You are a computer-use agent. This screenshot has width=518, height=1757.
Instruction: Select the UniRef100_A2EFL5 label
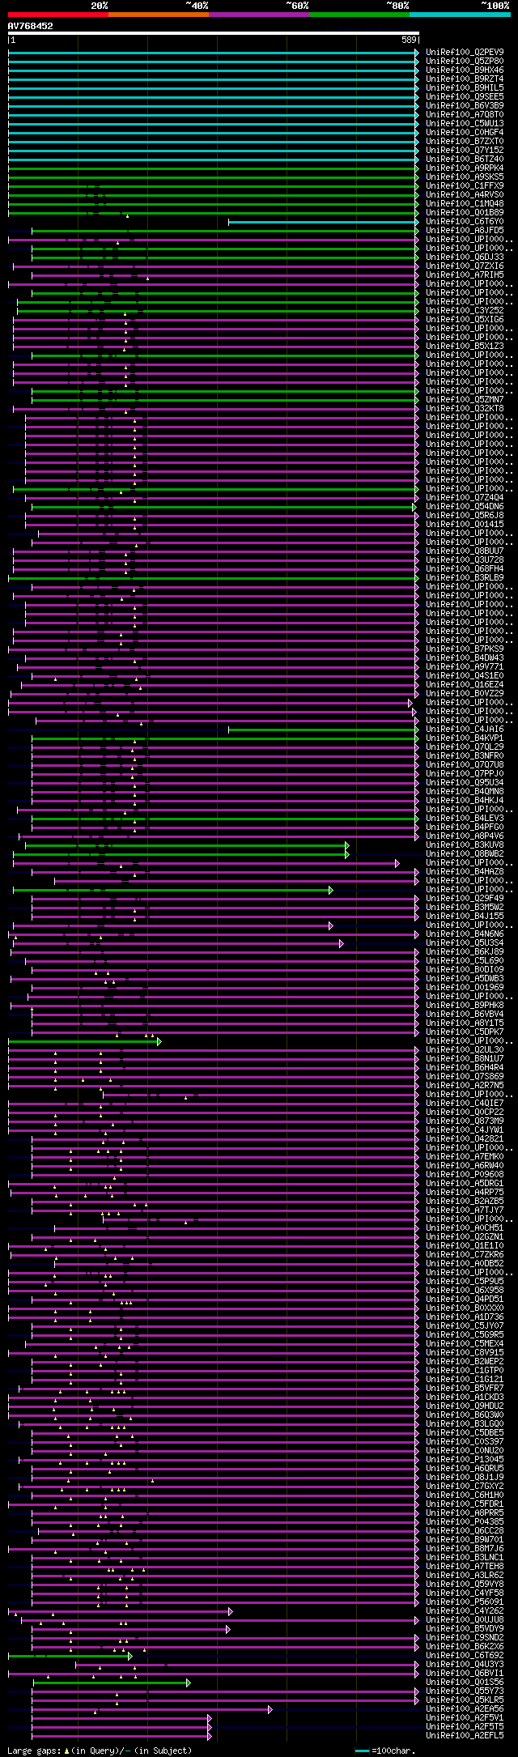465,1735
